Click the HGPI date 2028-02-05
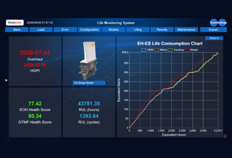 point(35,65)
